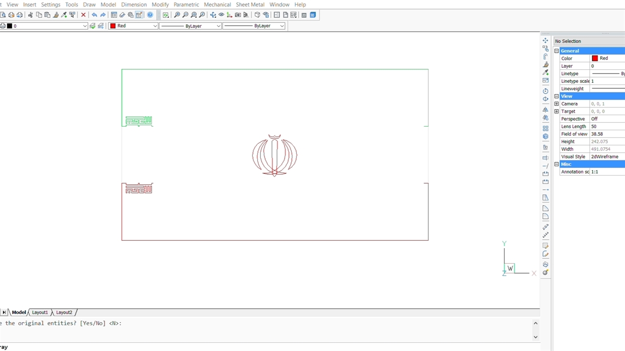Click the Lens Length value field
The height and width of the screenshot is (351, 625).
[x=605, y=126]
